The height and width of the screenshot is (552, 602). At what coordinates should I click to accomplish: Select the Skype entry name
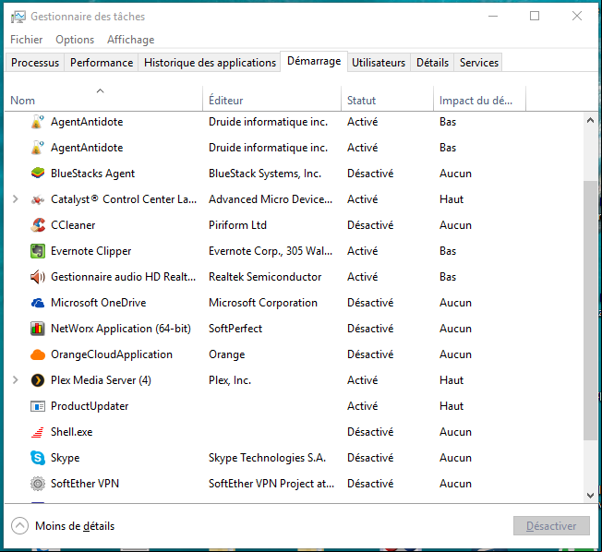coord(66,458)
